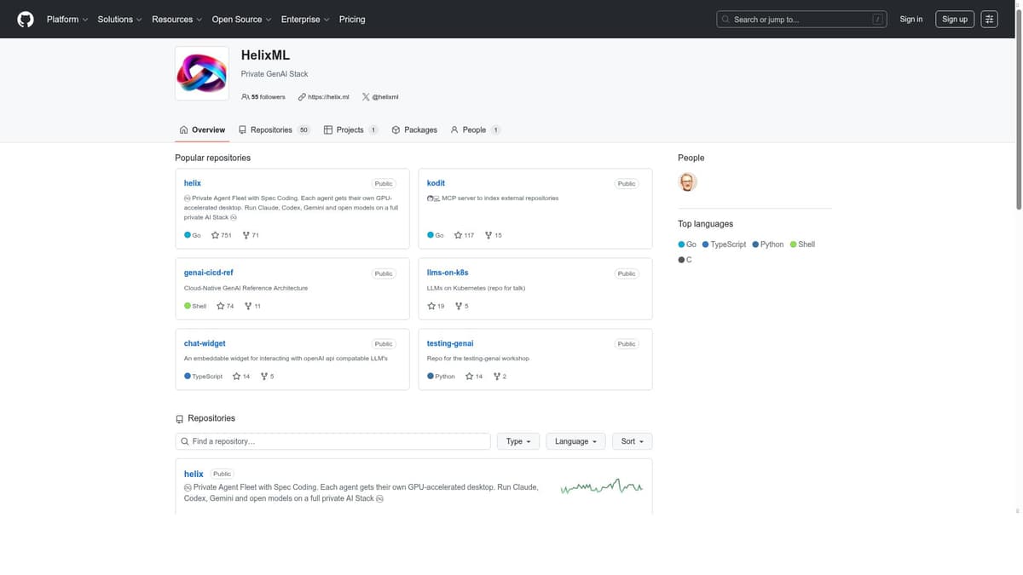Image resolution: width=1023 pixels, height=575 pixels.
Task: Open the accessibility settings icon beside Sign up
Action: coord(989,19)
